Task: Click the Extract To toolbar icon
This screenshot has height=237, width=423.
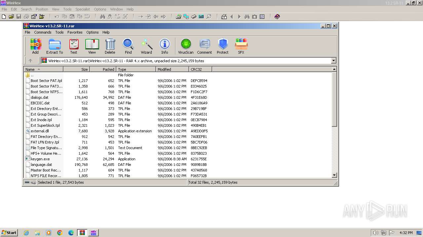Action: pos(55,46)
